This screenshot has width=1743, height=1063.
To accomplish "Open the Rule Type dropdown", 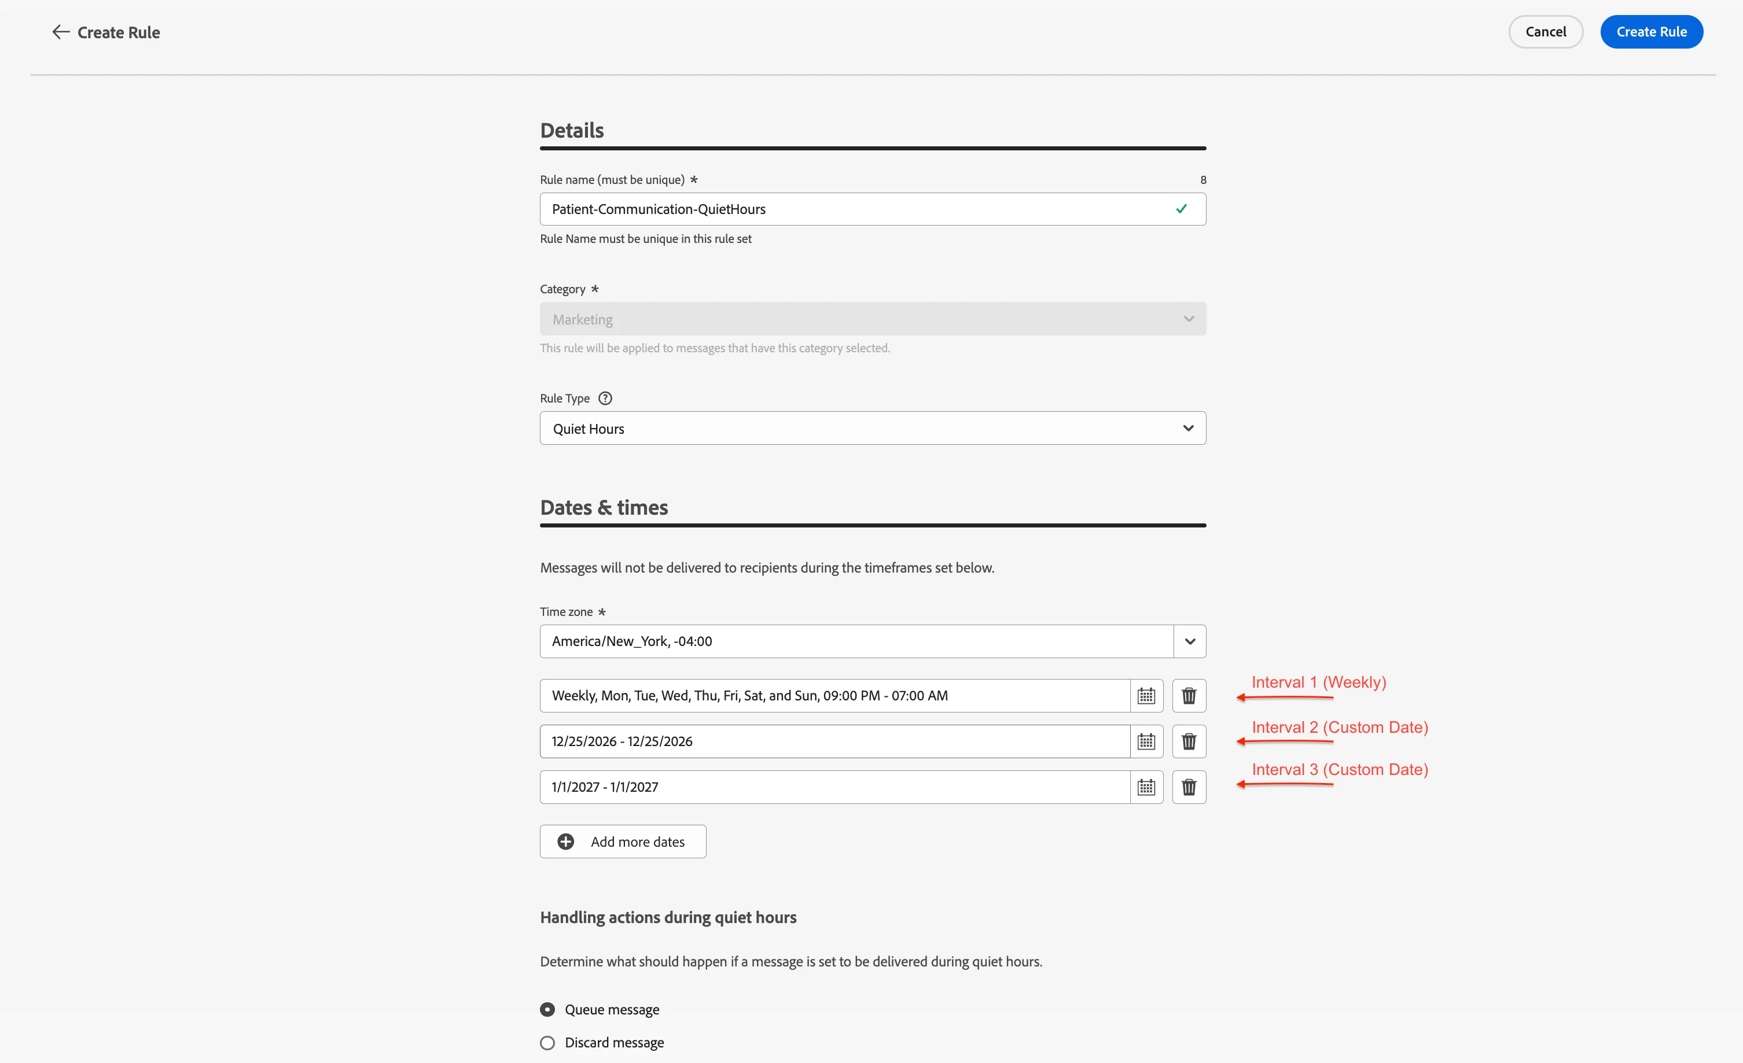I will (872, 429).
